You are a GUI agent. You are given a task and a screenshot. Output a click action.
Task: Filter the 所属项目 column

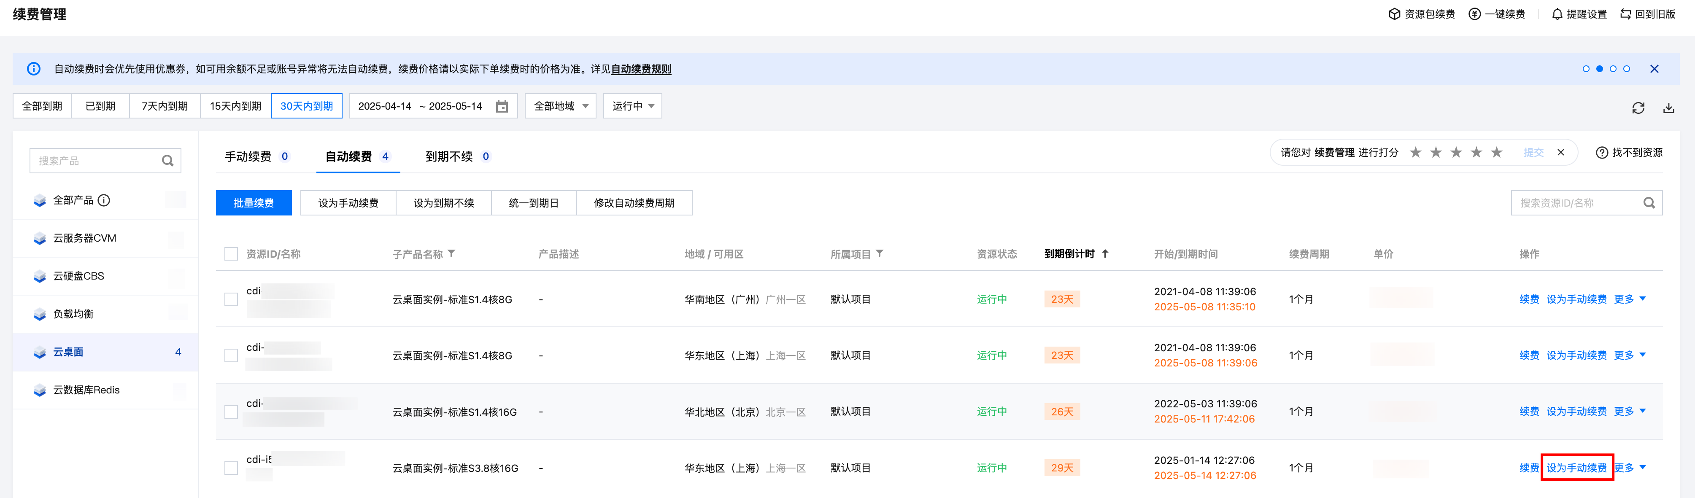click(880, 253)
